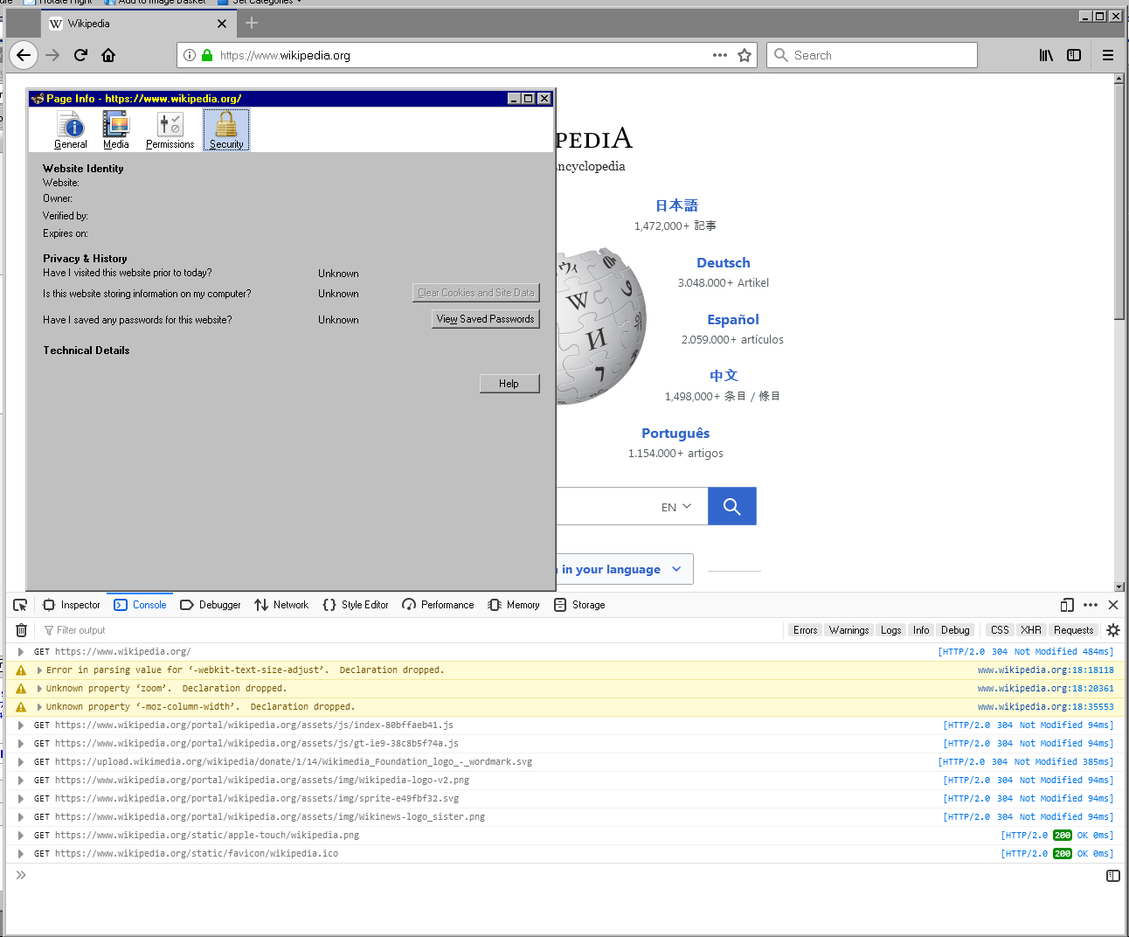Click the browser Search box
The image size is (1129, 937).
pyautogui.click(x=872, y=55)
